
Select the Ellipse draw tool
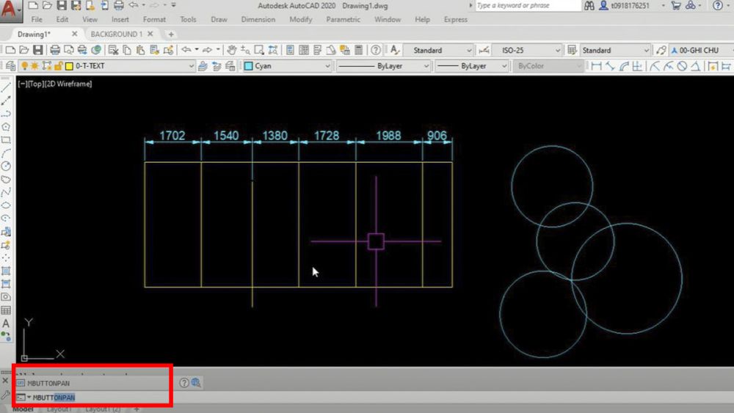[x=6, y=205]
